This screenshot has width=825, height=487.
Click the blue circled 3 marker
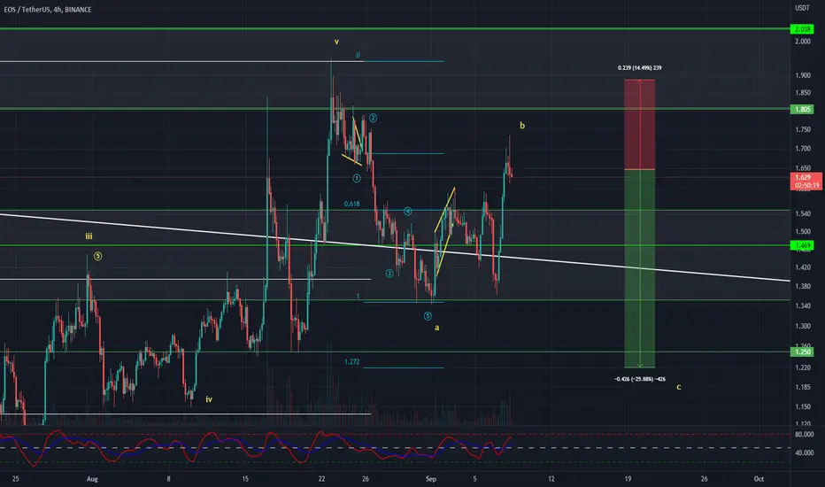[x=389, y=274]
